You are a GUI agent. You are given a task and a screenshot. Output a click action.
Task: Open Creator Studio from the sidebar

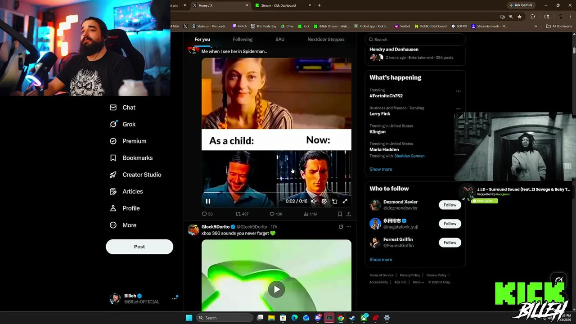pyautogui.click(x=135, y=175)
